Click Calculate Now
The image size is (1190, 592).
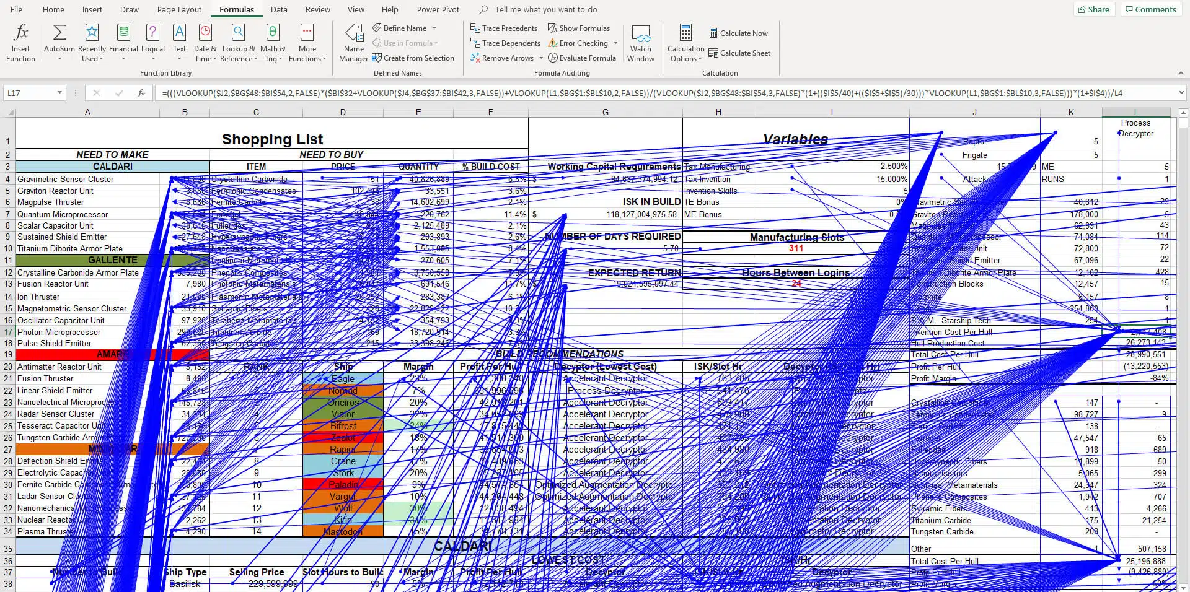pyautogui.click(x=738, y=33)
